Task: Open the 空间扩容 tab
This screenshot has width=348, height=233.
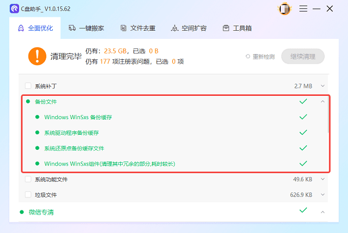Action: coord(188,28)
